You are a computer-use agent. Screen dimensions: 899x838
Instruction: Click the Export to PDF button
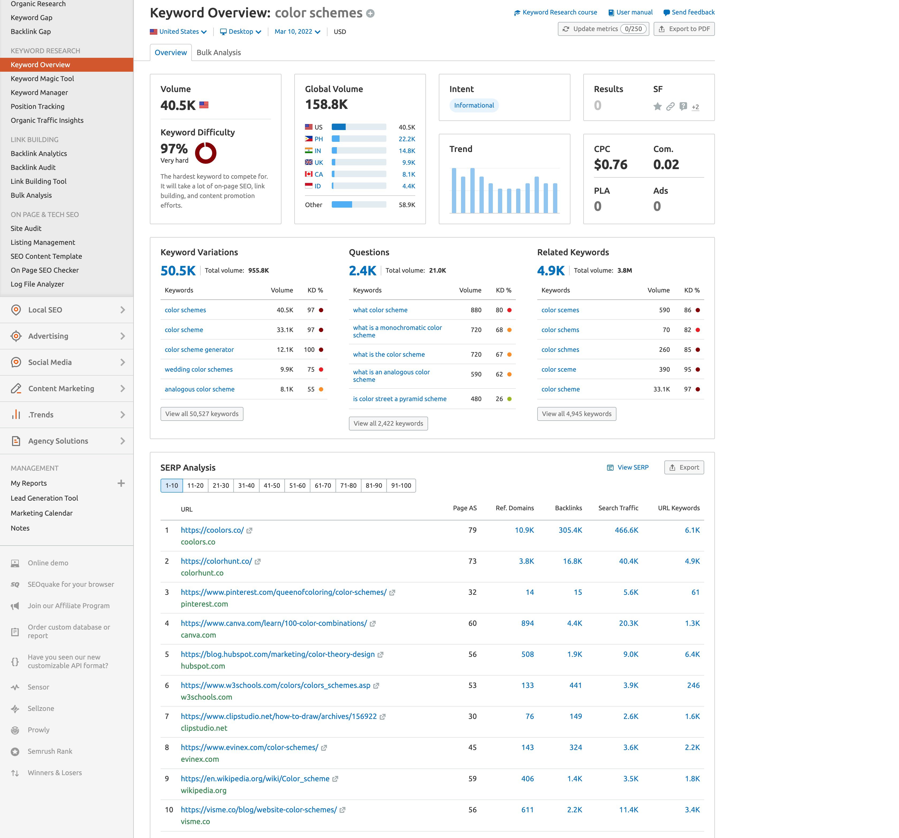coord(684,29)
